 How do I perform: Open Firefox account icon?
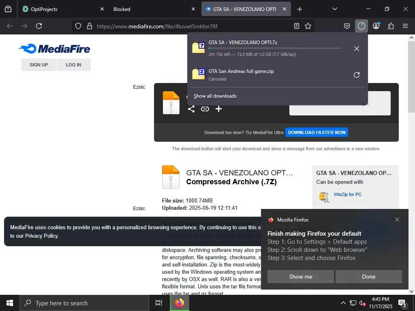pos(376,26)
